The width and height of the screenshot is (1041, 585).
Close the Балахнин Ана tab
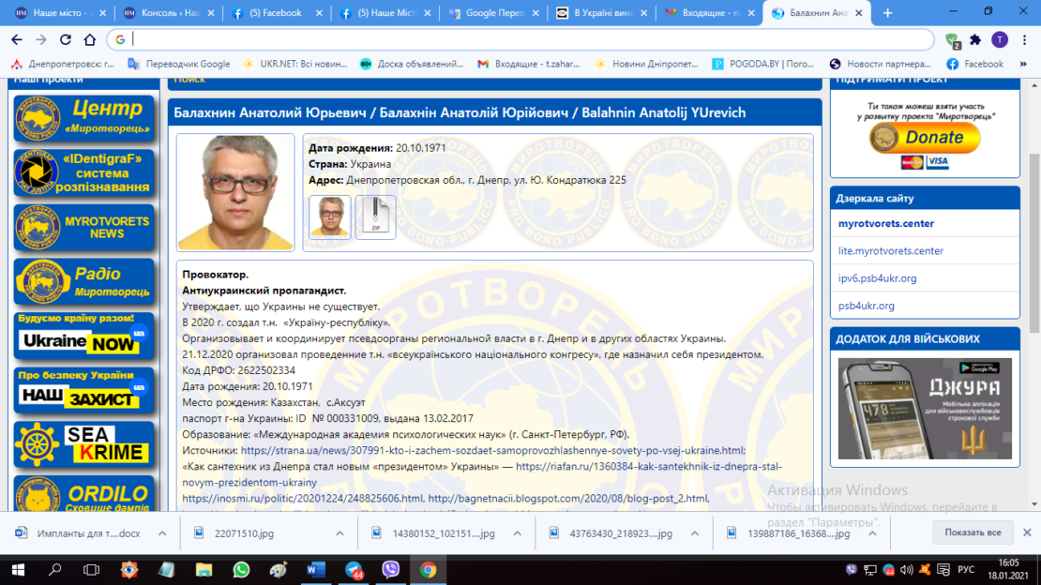tap(858, 12)
